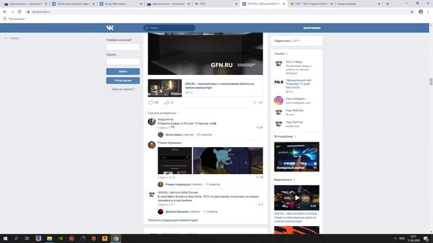The width and height of the screenshot is (433, 243).
Task: Open the Task View taskbar icon
Action: (x=27, y=238)
